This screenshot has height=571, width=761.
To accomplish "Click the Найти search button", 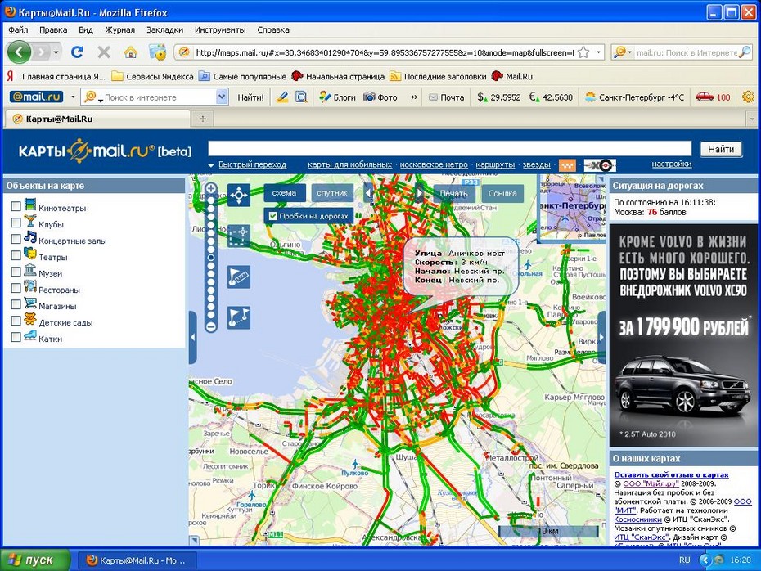I will coord(721,149).
